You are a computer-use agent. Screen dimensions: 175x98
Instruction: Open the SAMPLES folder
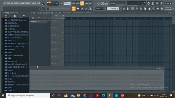[x=11, y=91]
